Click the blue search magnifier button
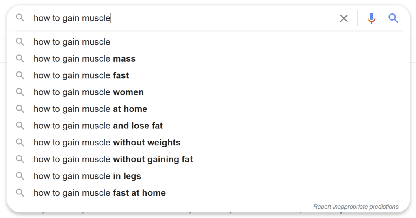This screenshot has height=218, width=416. click(393, 18)
